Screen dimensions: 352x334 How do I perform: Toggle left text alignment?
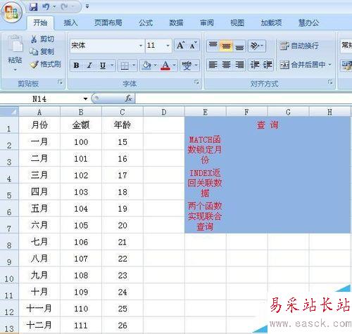[213, 65]
